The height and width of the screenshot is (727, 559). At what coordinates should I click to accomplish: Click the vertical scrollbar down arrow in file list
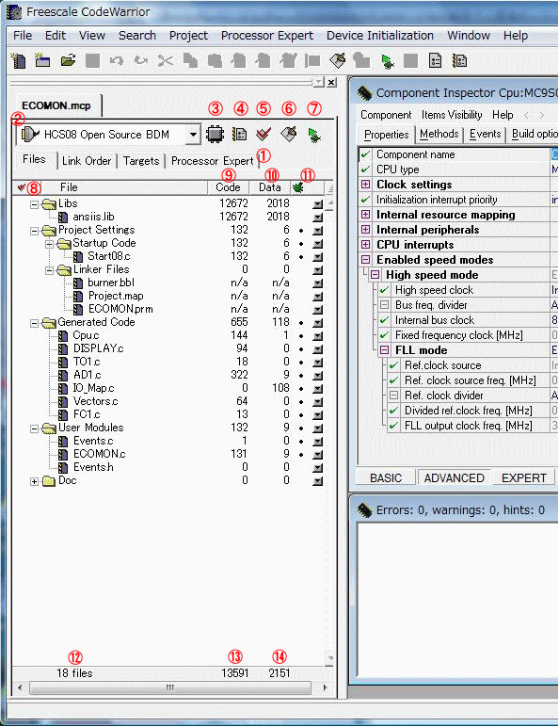330,657
